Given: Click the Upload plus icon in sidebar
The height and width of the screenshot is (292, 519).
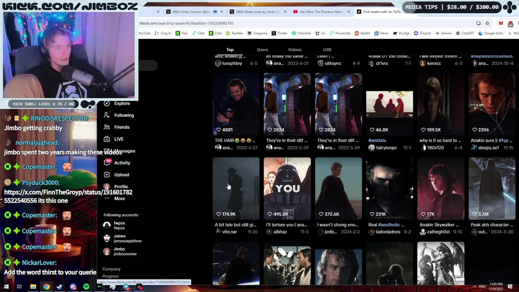Looking at the screenshot, I should (107, 175).
